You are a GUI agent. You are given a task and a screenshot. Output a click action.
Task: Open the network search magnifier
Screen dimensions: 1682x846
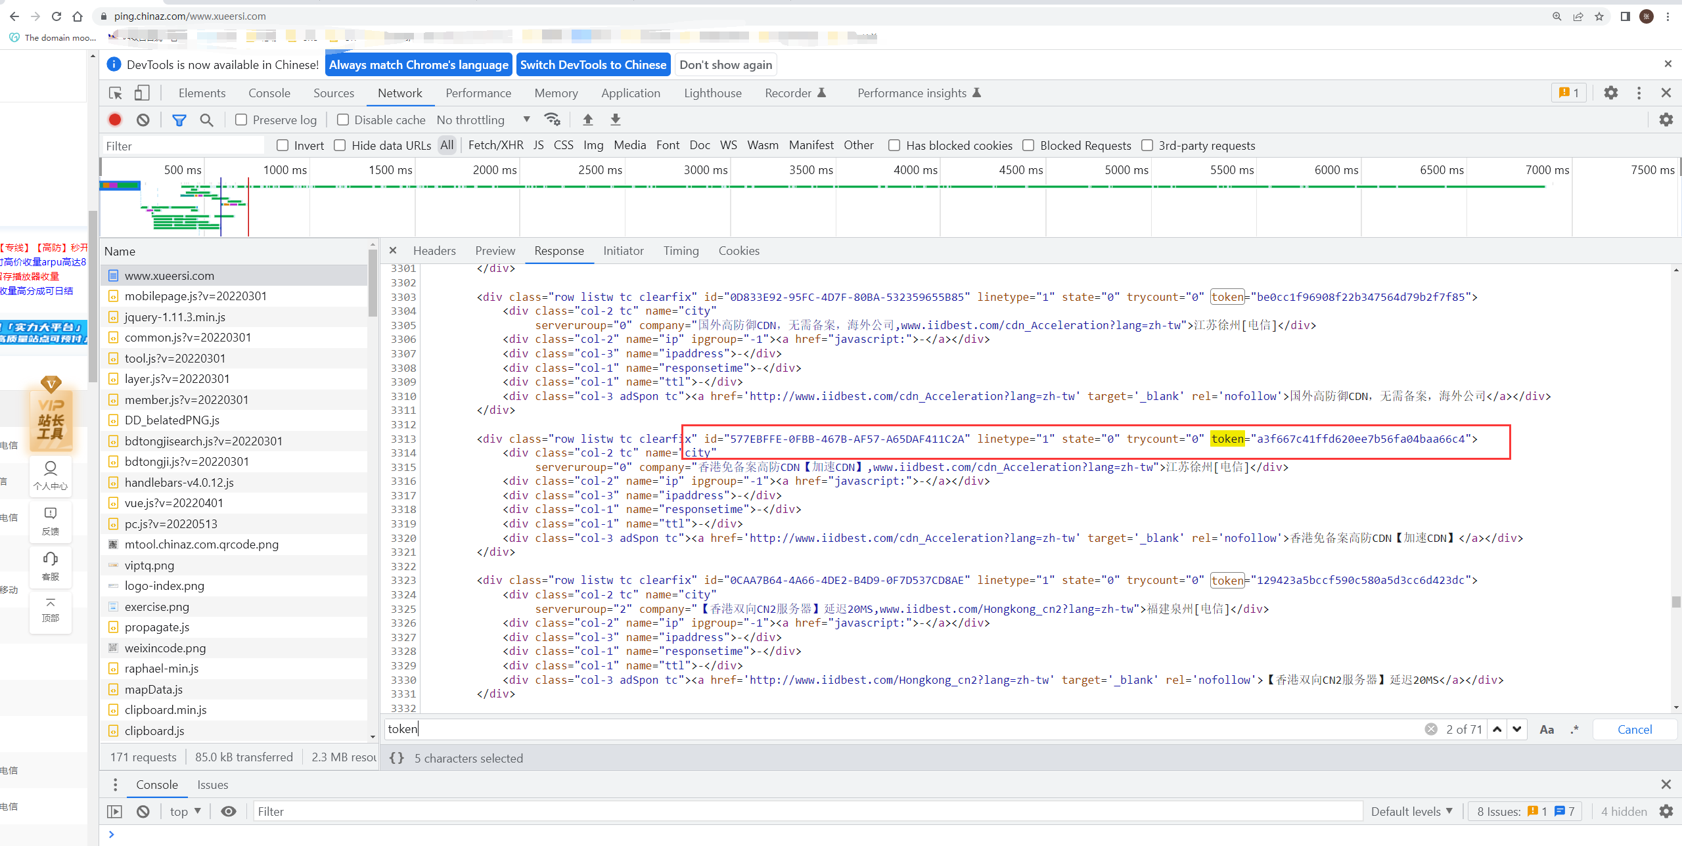(206, 120)
